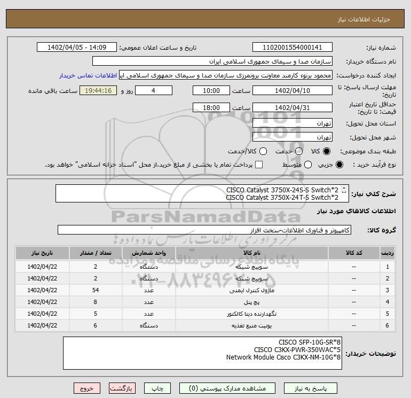Click the description box scroll spinner
This screenshot has height=398, width=411.
point(344,190)
